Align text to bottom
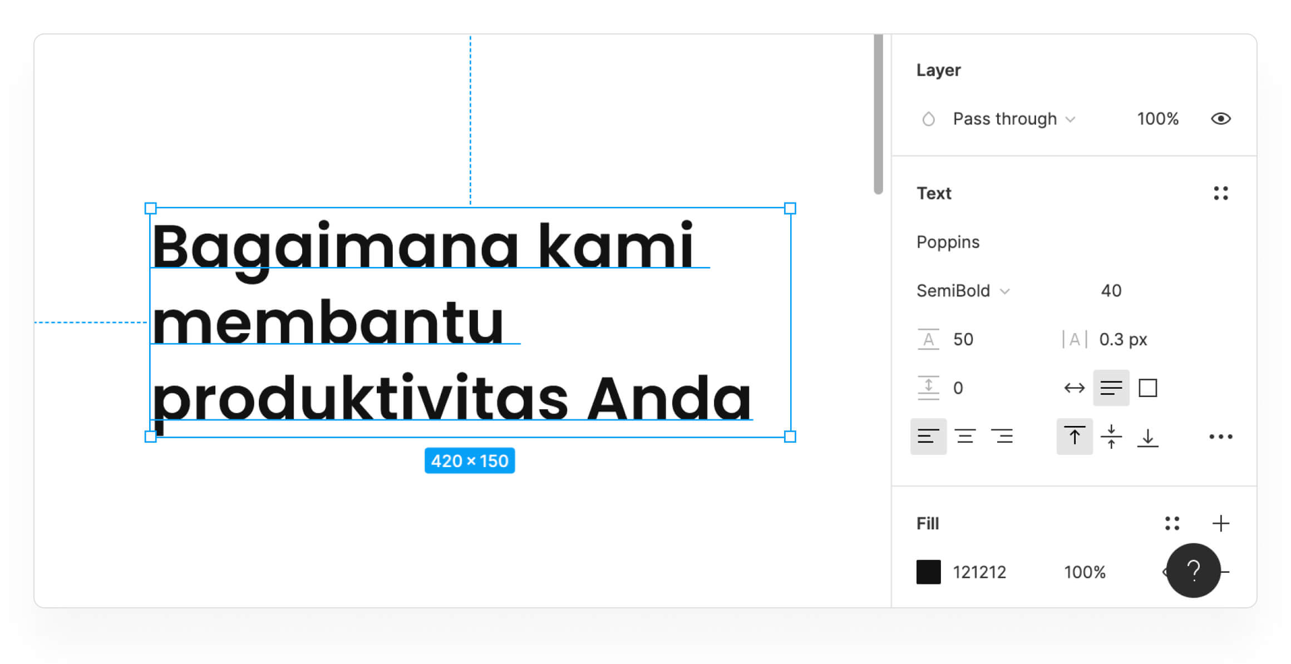1291x664 pixels. 1147,437
